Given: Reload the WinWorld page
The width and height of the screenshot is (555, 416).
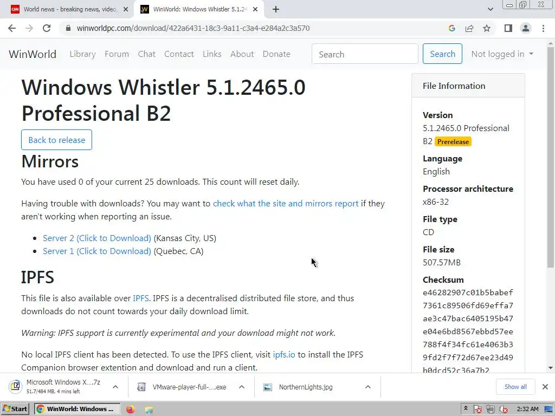Looking at the screenshot, I should click(47, 28).
